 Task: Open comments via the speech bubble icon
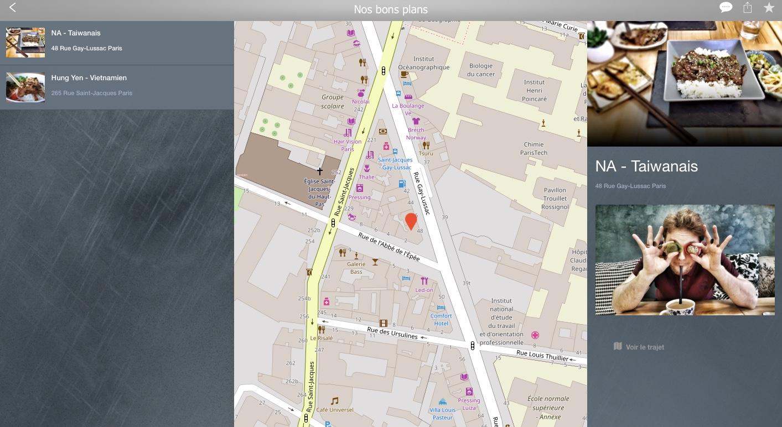(x=726, y=7)
